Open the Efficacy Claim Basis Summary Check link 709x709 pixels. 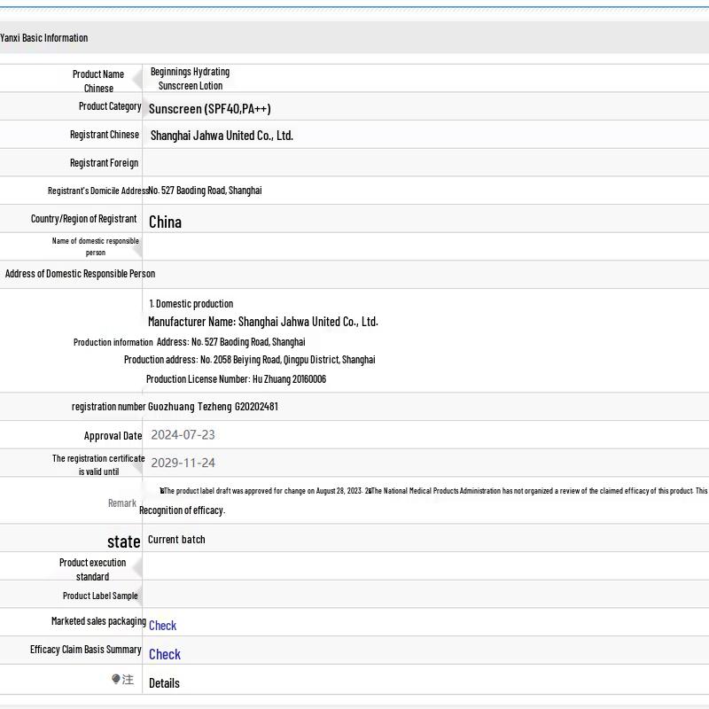click(165, 654)
